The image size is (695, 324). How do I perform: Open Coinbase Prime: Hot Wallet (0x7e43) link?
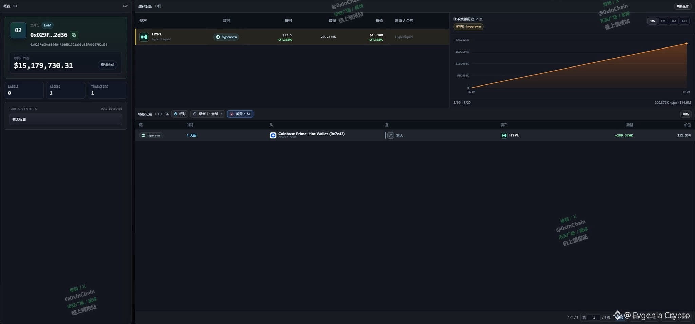(311, 134)
